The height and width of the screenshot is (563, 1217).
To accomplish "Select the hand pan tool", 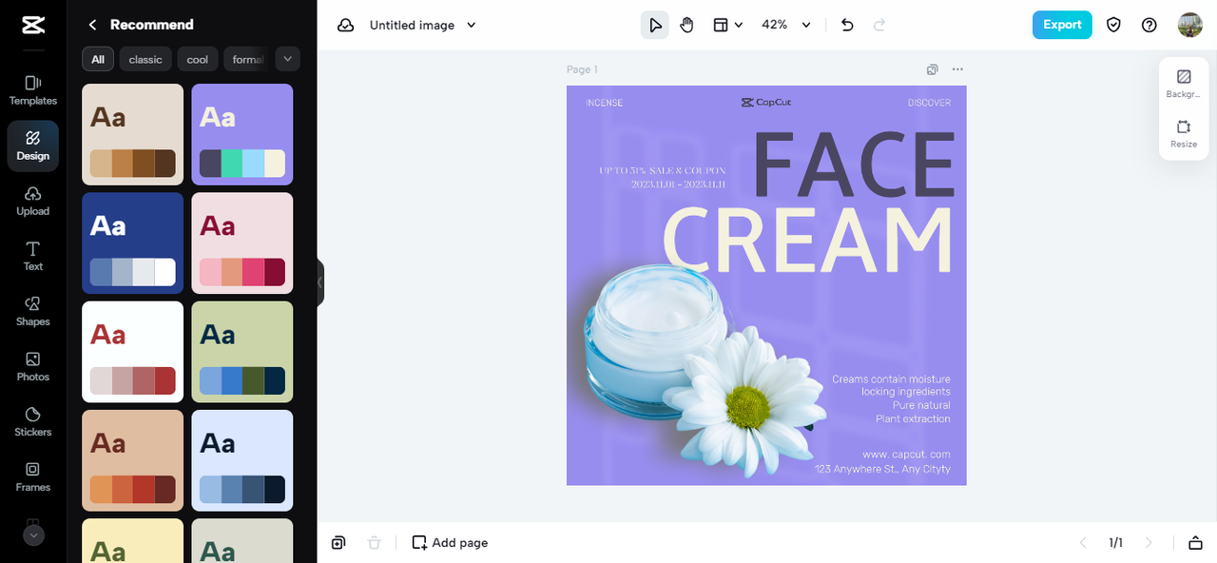I will coord(686,25).
